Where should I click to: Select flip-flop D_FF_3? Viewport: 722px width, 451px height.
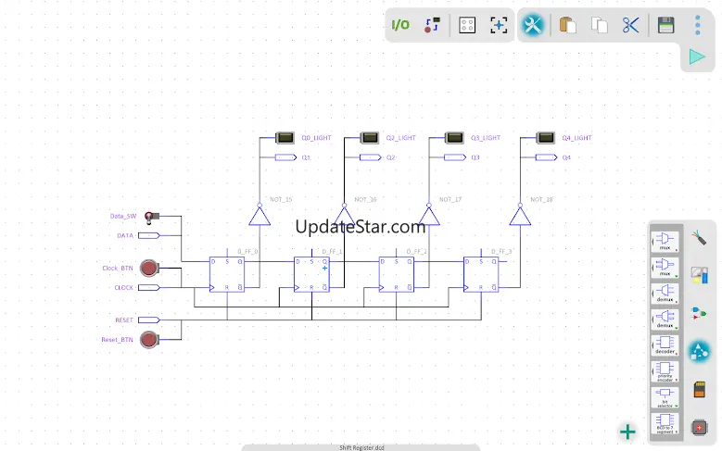tap(481, 274)
